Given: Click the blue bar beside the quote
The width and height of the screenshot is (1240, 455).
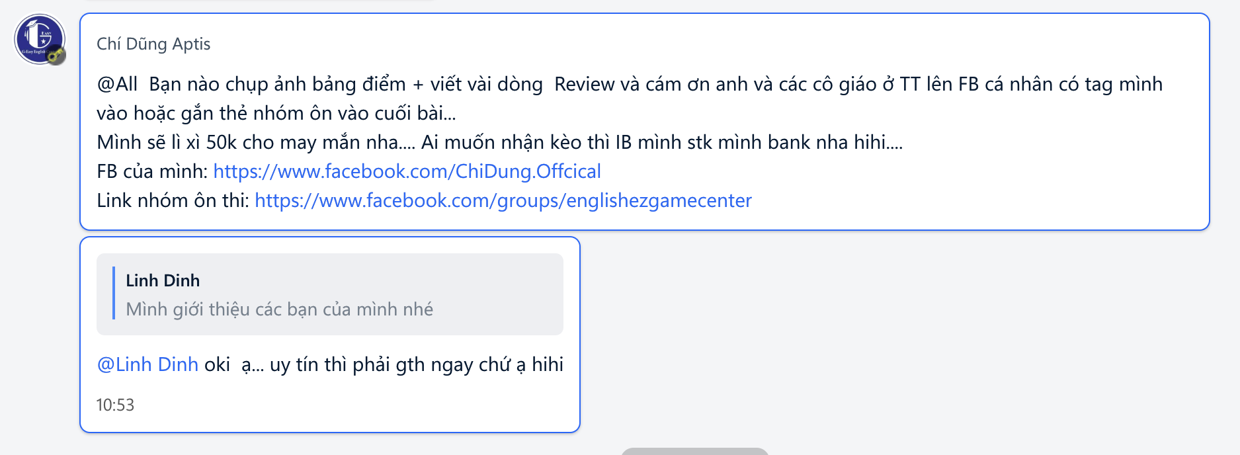Looking at the screenshot, I should pos(114,293).
